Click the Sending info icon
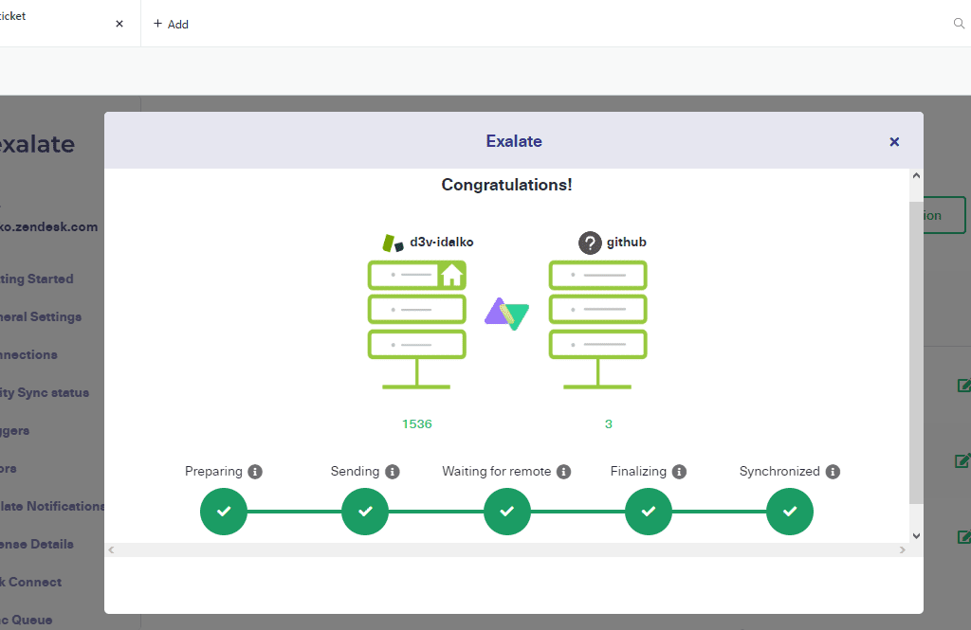The height and width of the screenshot is (630, 971). [393, 472]
